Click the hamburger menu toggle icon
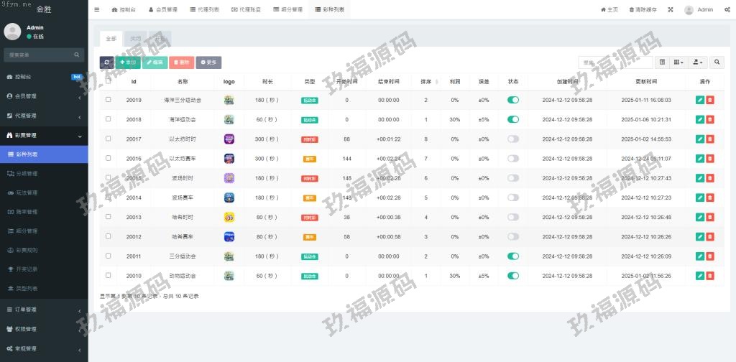 tap(97, 10)
